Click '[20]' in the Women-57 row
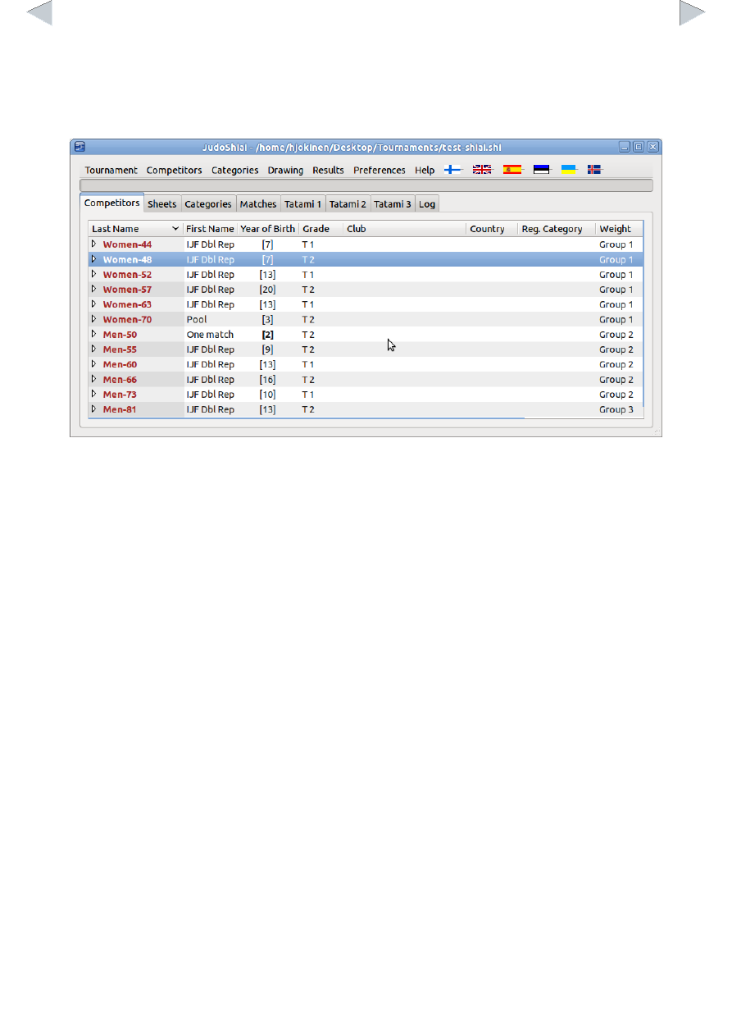 click(268, 290)
